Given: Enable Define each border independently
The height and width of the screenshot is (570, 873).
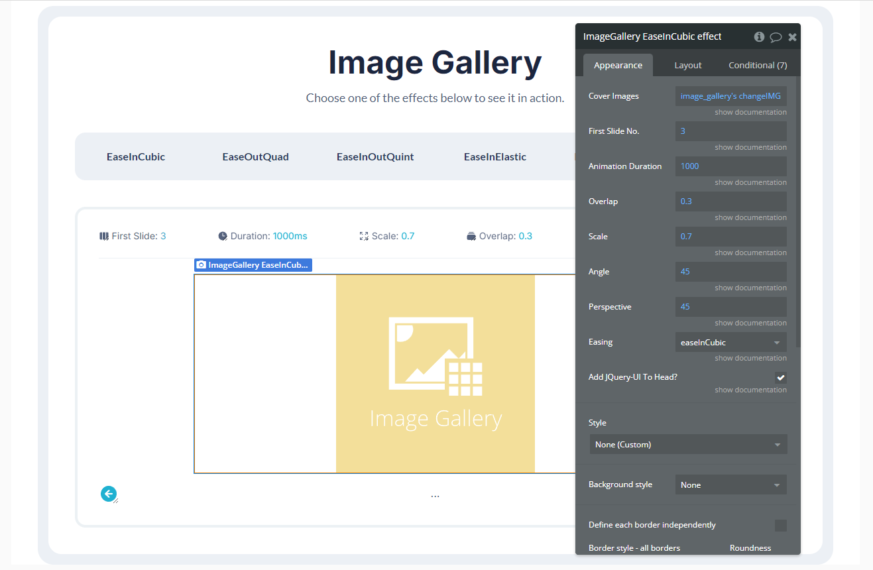Looking at the screenshot, I should [x=780, y=524].
